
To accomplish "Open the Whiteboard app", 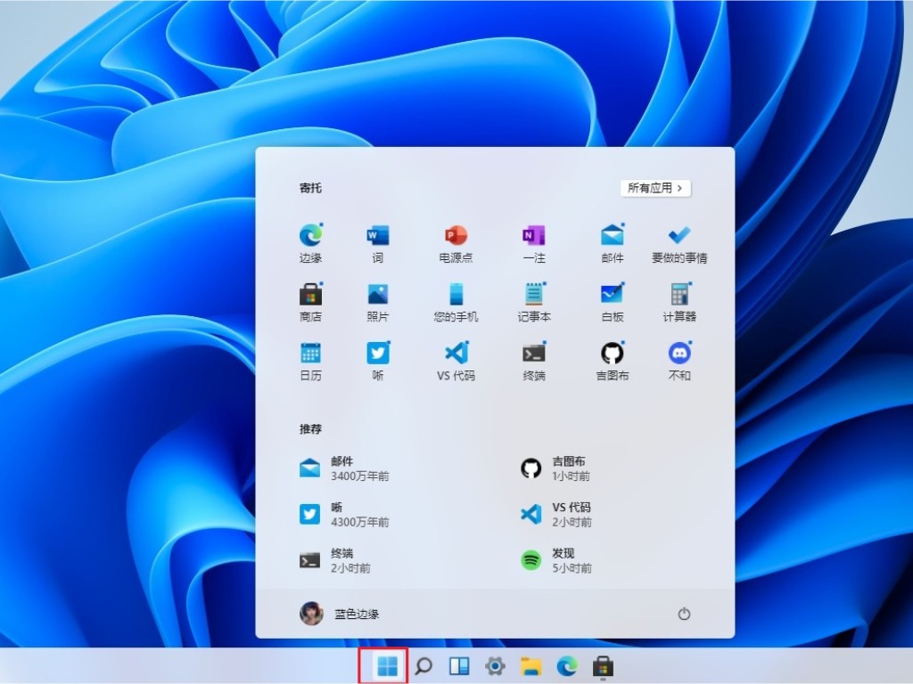I will 612,294.
